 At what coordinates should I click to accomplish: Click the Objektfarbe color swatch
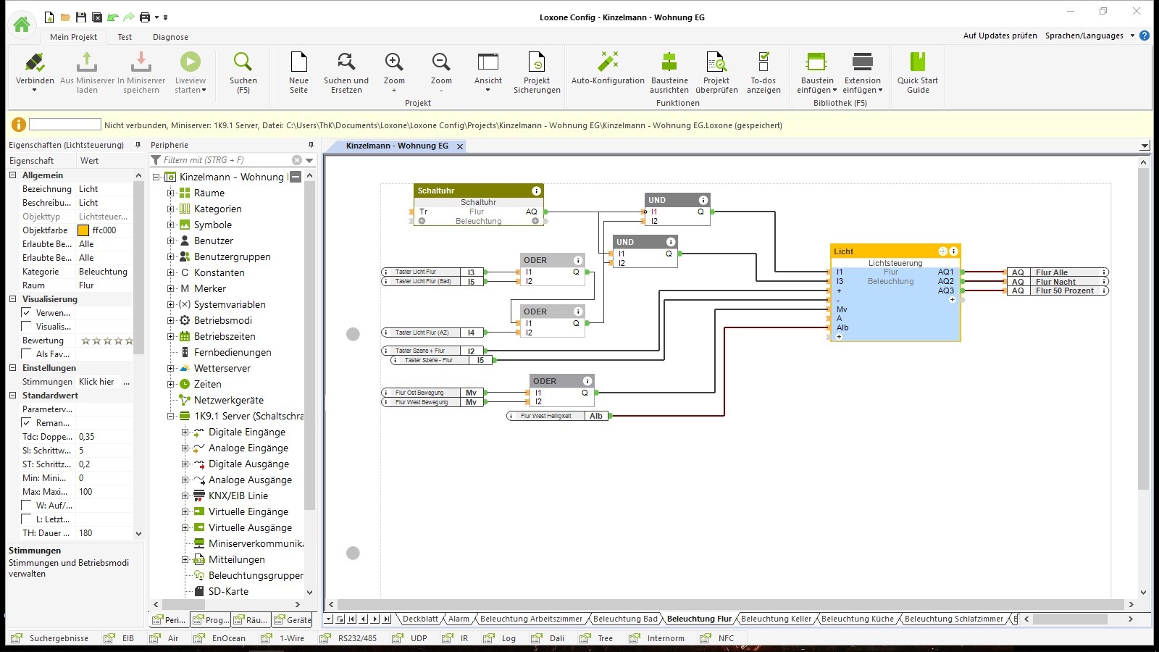coord(83,230)
